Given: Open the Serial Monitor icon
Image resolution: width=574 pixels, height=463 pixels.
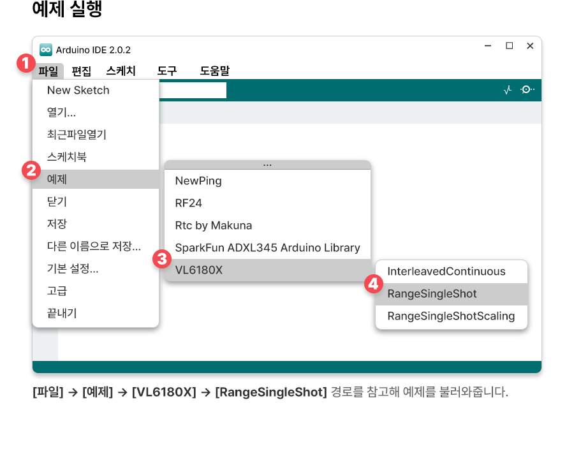Looking at the screenshot, I should pyautogui.click(x=527, y=90).
